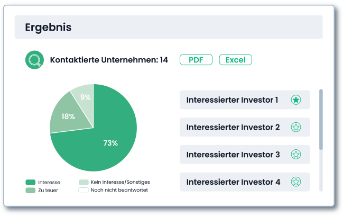Click the Ergebnis header bar
Screen dimensions: 343x217
click(x=169, y=27)
